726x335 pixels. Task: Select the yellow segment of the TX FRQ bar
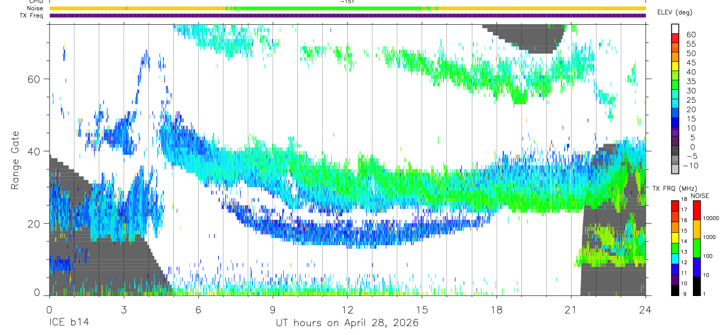click(675, 237)
